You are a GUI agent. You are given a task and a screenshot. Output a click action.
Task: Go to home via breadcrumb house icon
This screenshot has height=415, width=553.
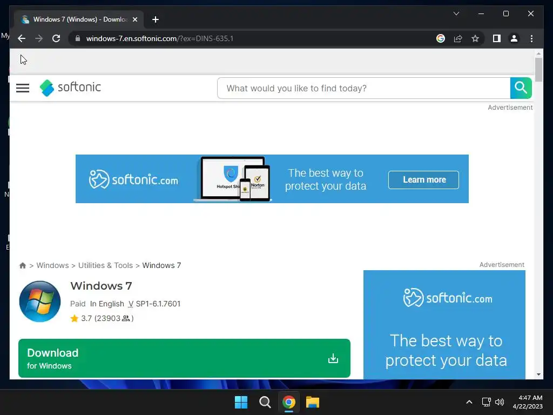(x=23, y=265)
